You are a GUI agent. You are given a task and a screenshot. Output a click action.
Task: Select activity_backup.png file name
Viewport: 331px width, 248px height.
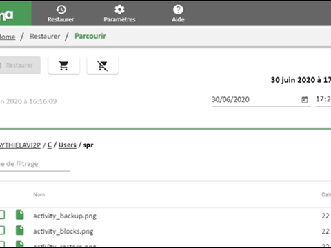(65, 216)
